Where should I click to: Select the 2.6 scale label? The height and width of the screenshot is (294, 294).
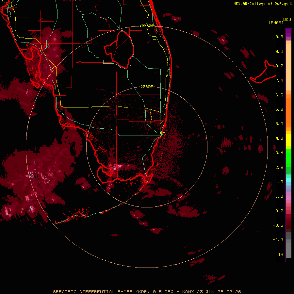pos(279,168)
